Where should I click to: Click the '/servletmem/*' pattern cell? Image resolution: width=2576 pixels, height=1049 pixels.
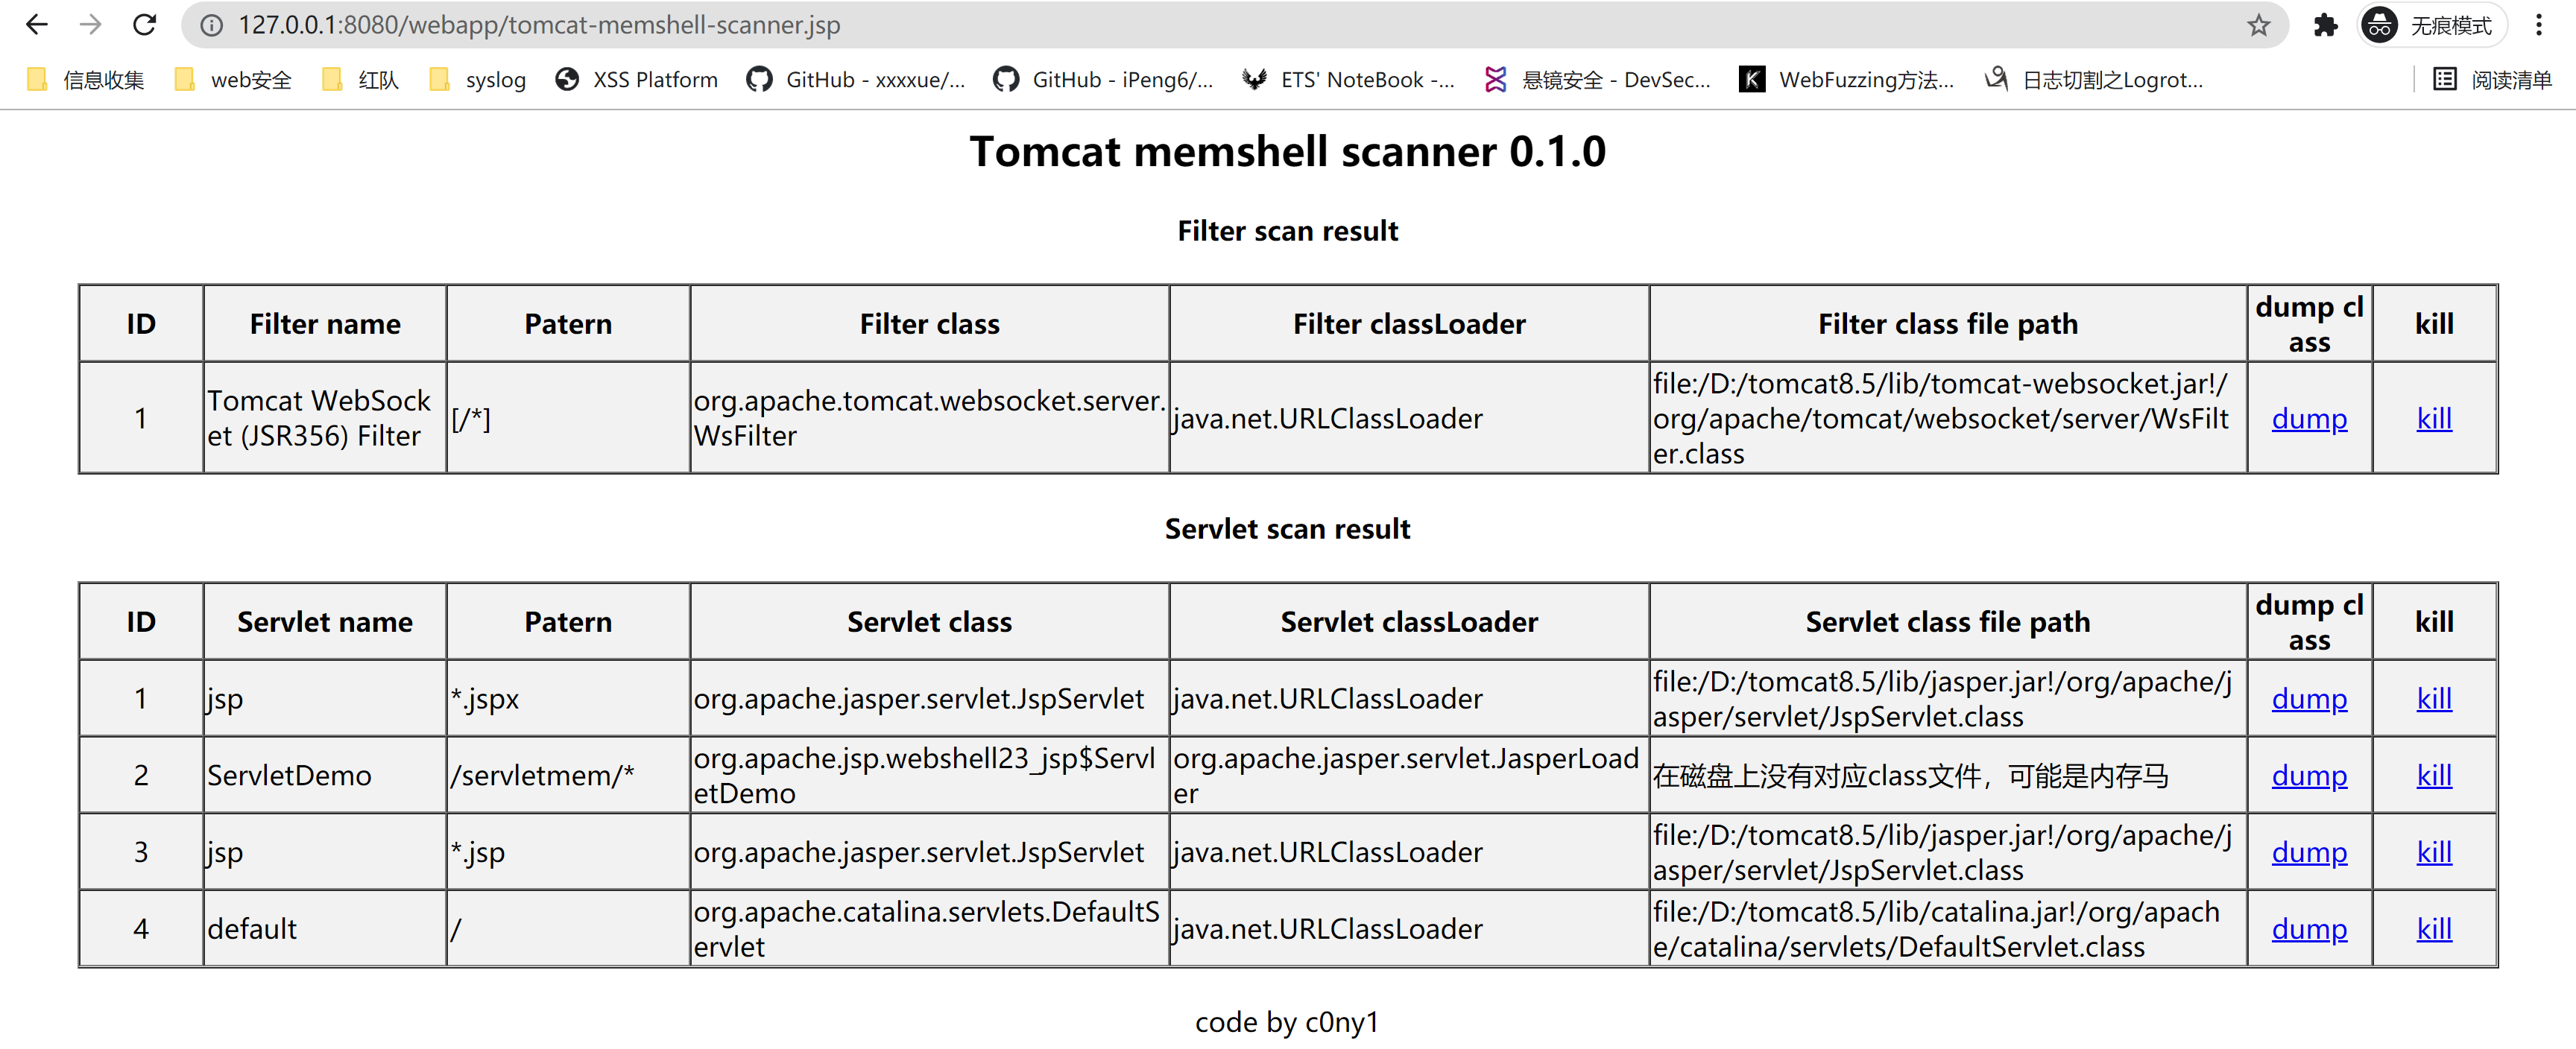(568, 775)
